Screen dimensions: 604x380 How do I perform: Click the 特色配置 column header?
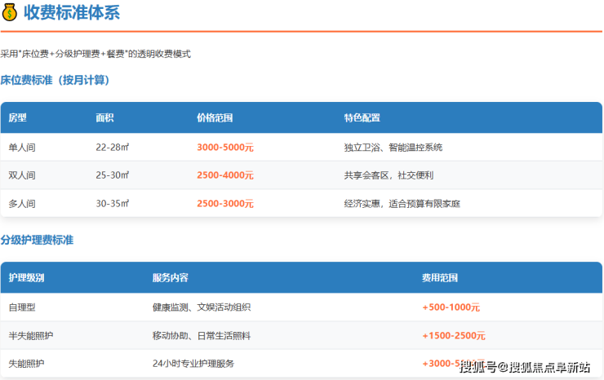pyautogui.click(x=362, y=118)
